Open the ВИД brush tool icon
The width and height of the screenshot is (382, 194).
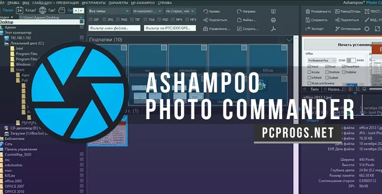[367, 20]
